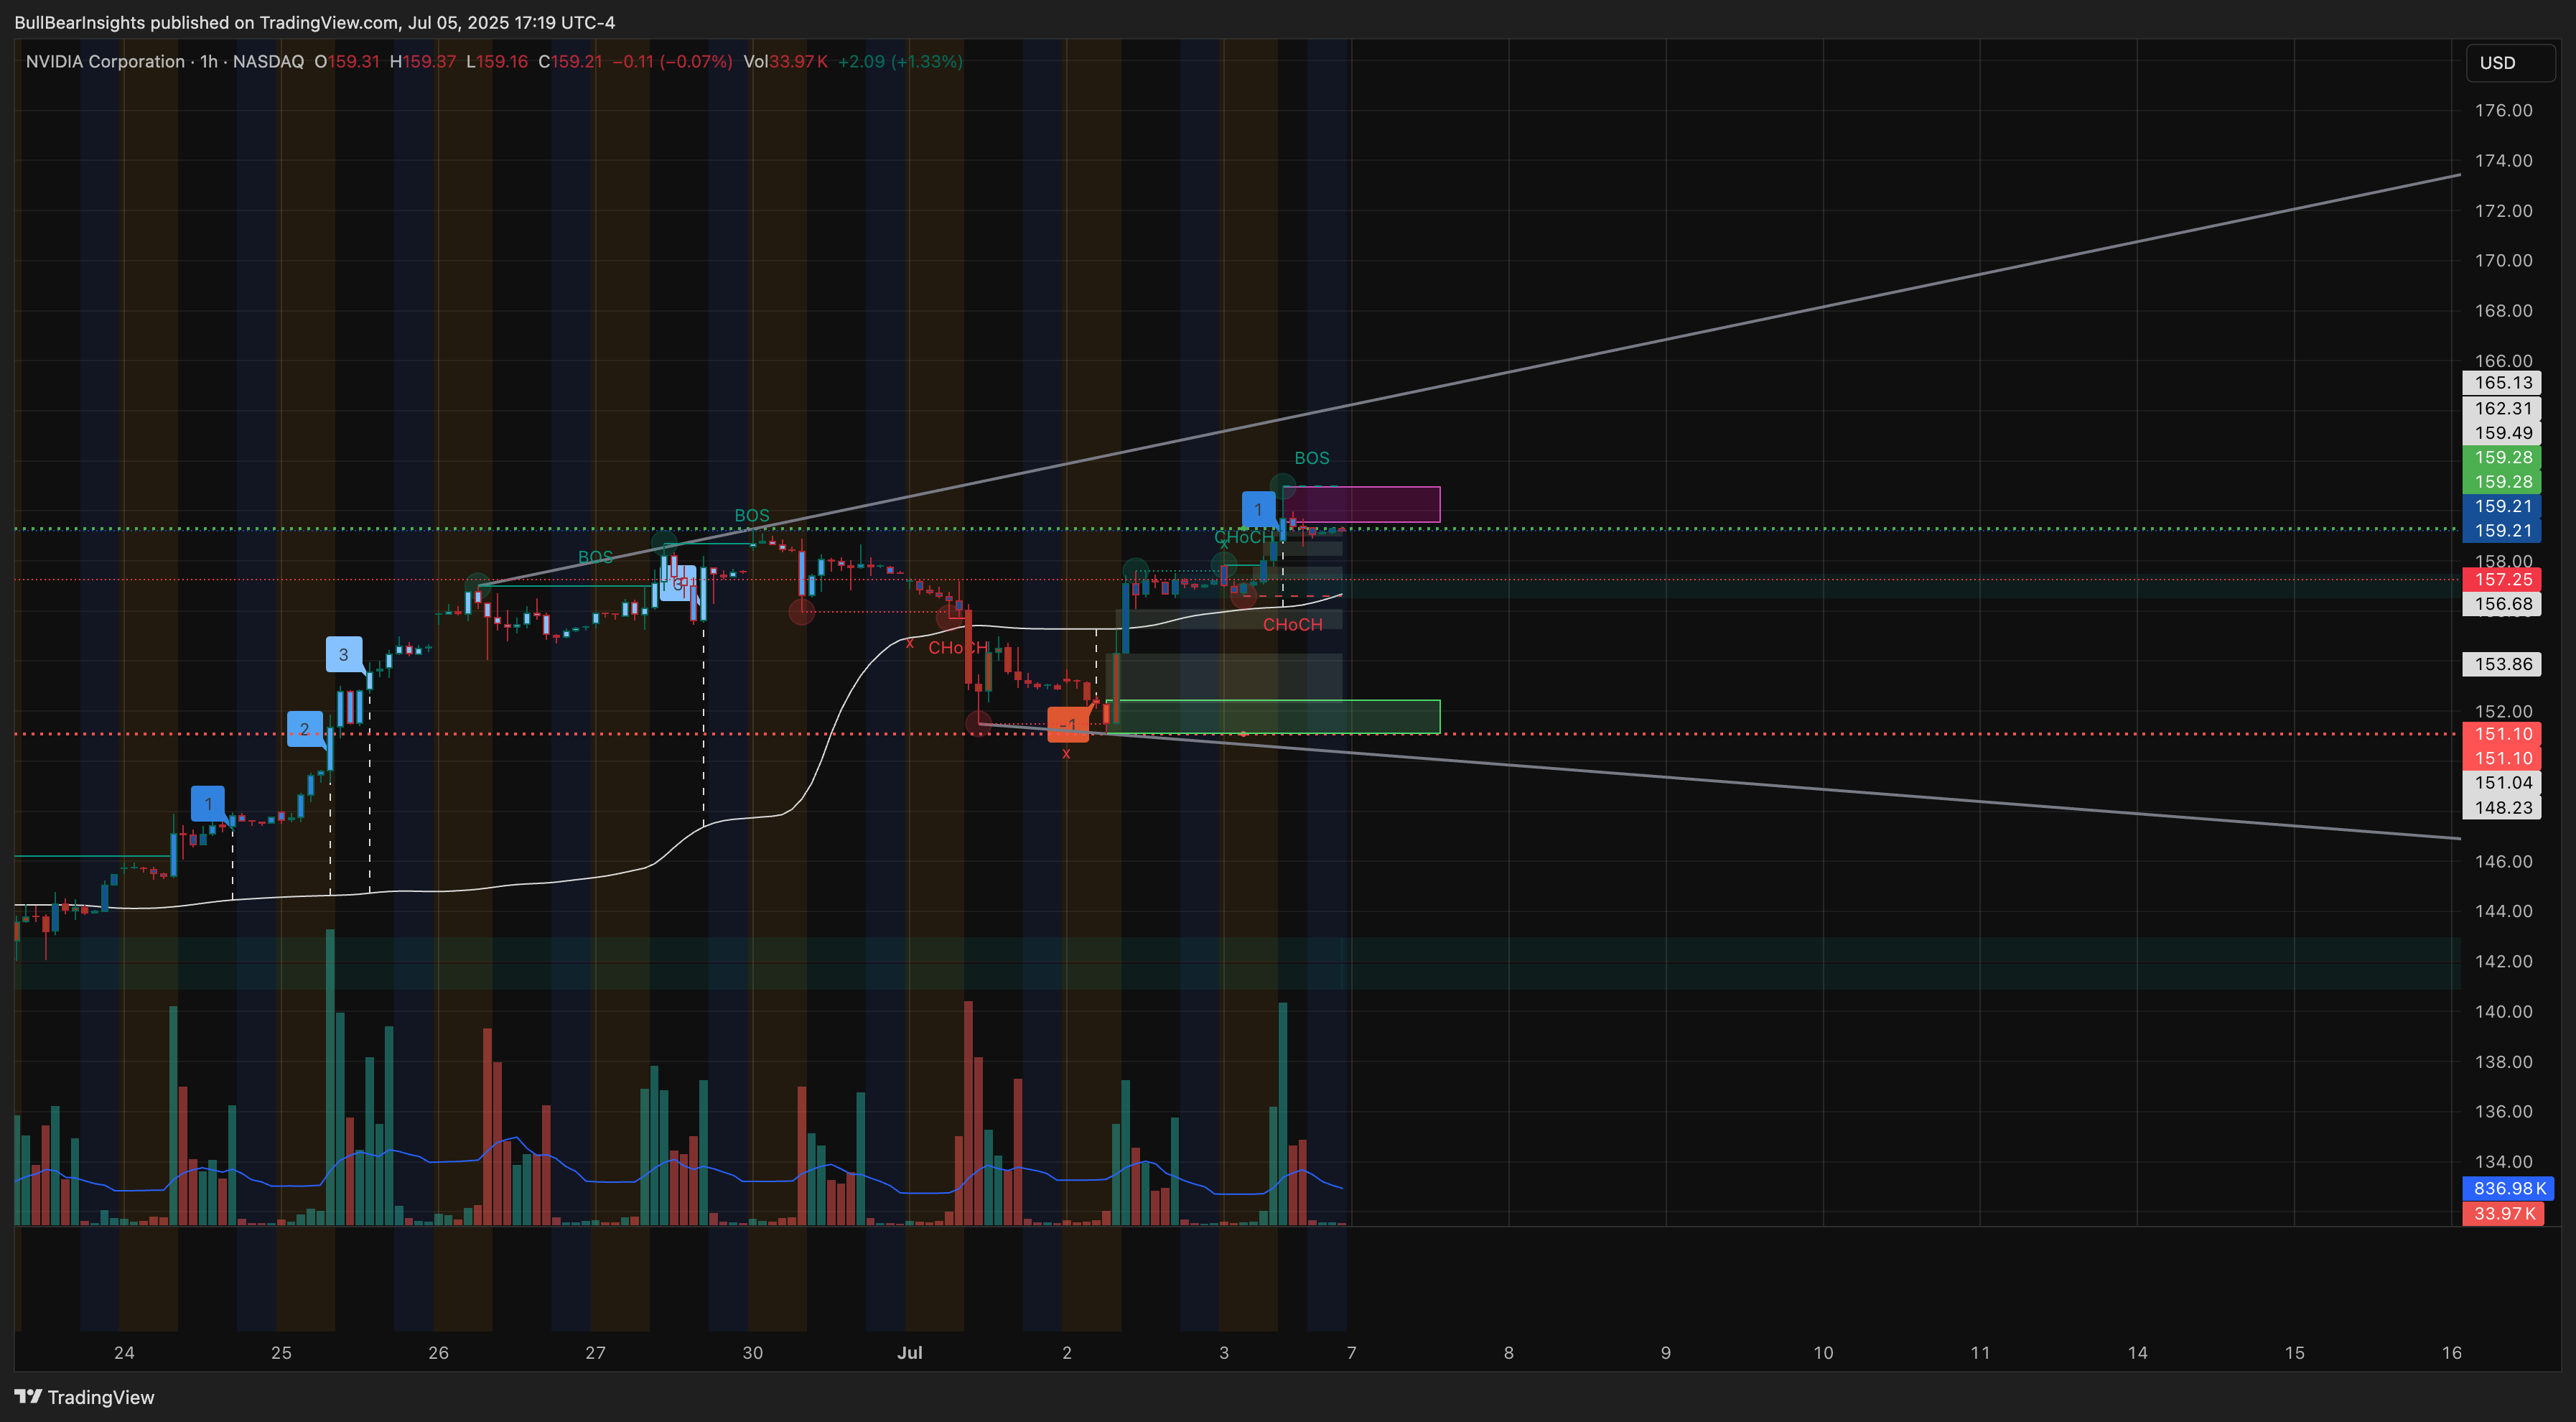Select the red 157.25 price label
The height and width of the screenshot is (1422, 2576).
pos(2501,579)
